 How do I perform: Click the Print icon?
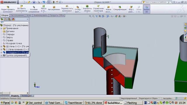pos(39,2)
